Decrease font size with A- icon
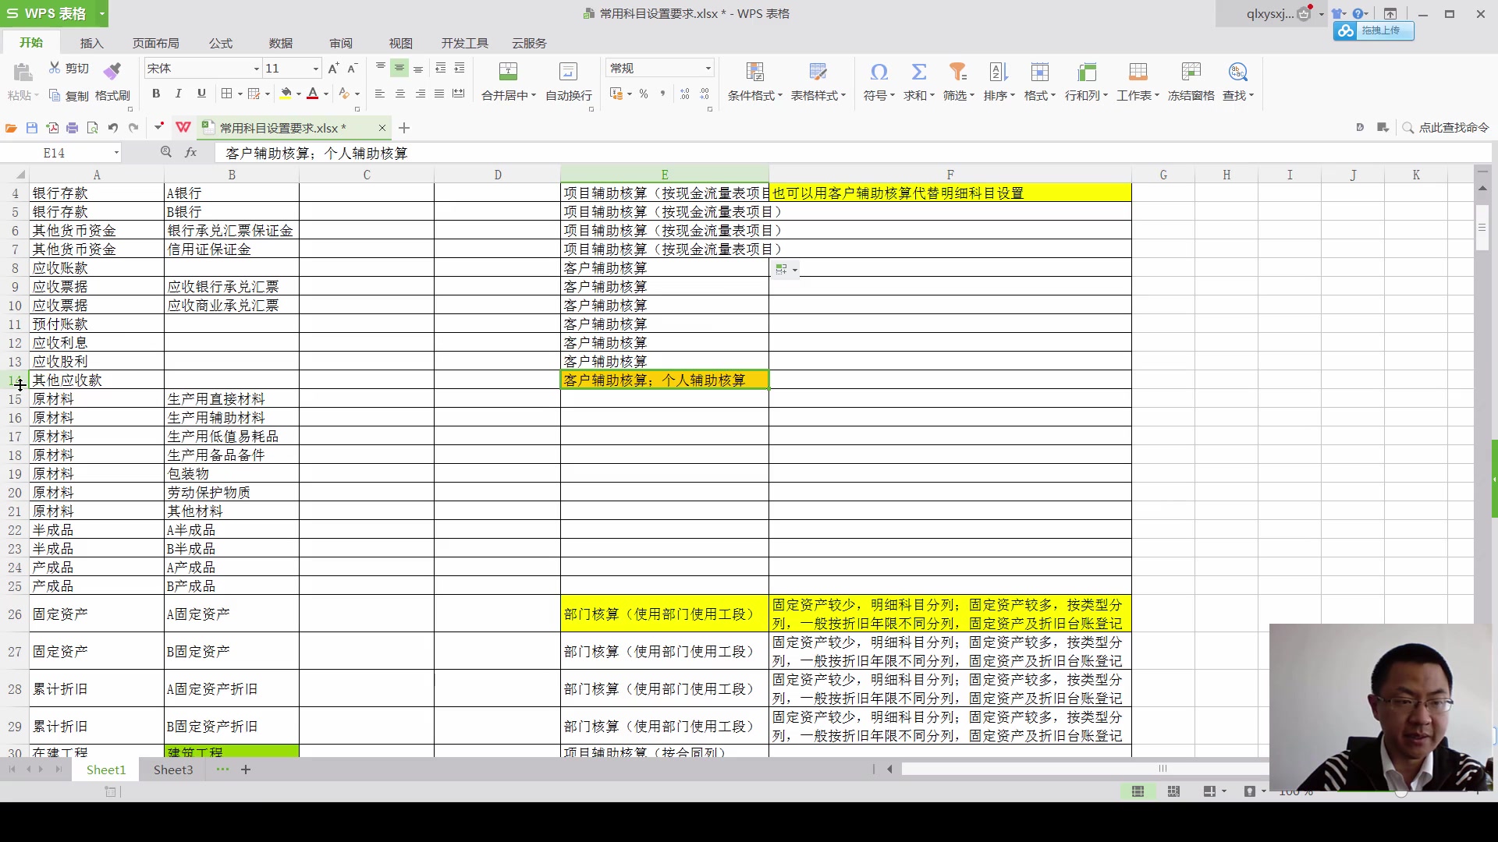 [x=352, y=69]
